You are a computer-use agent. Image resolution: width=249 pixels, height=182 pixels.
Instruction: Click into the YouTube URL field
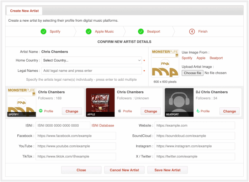pos(76,146)
